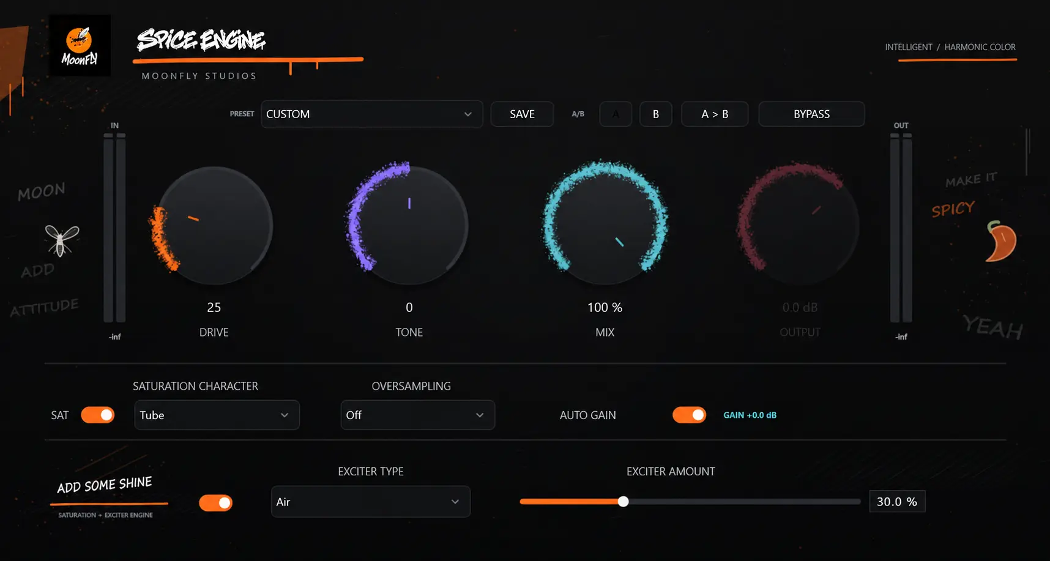This screenshot has height=561, width=1050.
Task: Click the TONE value 0
Action: [409, 307]
